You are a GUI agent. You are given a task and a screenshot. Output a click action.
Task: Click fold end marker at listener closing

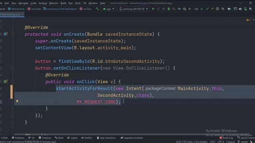pos(13,116)
